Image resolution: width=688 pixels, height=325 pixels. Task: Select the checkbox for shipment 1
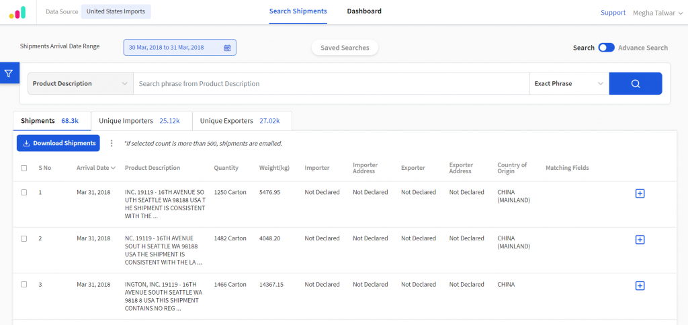pos(24,192)
